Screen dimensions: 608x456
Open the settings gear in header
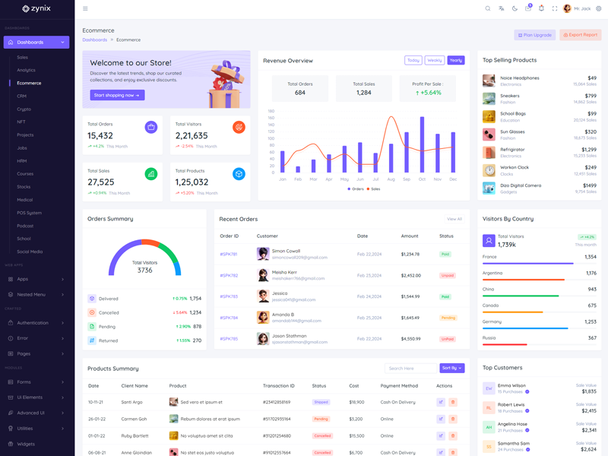(x=599, y=8)
